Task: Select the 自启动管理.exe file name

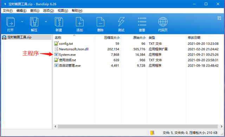Action: (x=70, y=66)
